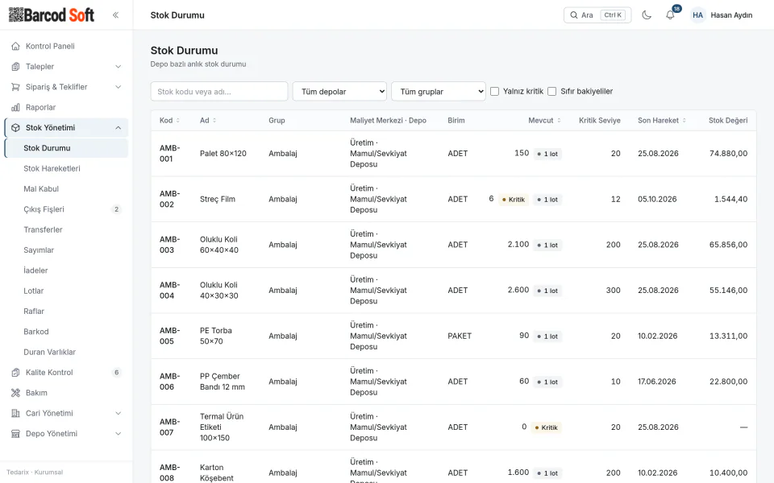
Task: Collapse the sidebar with the double-chevron icon
Action: [115, 14]
